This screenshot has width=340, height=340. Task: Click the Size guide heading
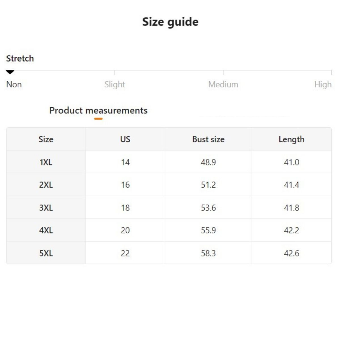170,22
